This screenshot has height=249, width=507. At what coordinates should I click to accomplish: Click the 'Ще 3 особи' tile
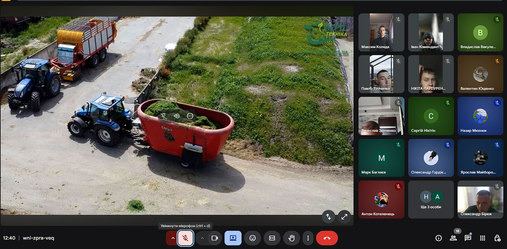(431, 200)
